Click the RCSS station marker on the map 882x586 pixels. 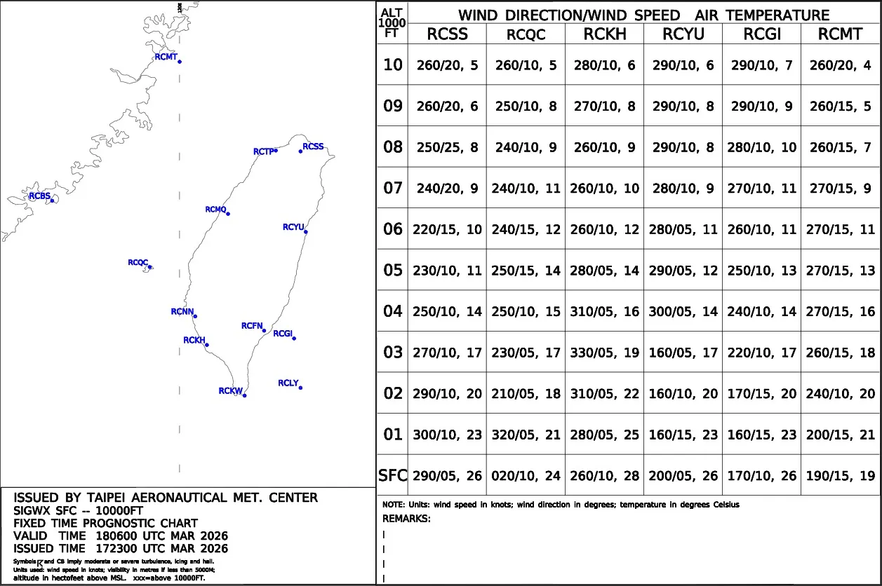click(x=301, y=151)
